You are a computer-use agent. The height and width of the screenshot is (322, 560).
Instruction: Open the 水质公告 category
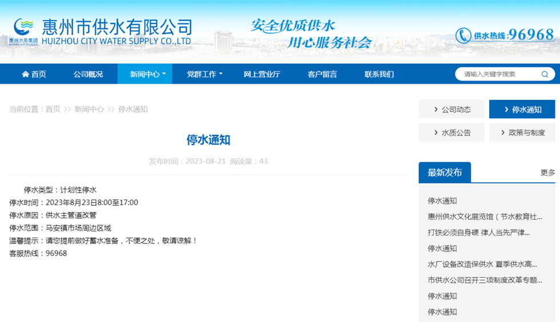click(451, 133)
